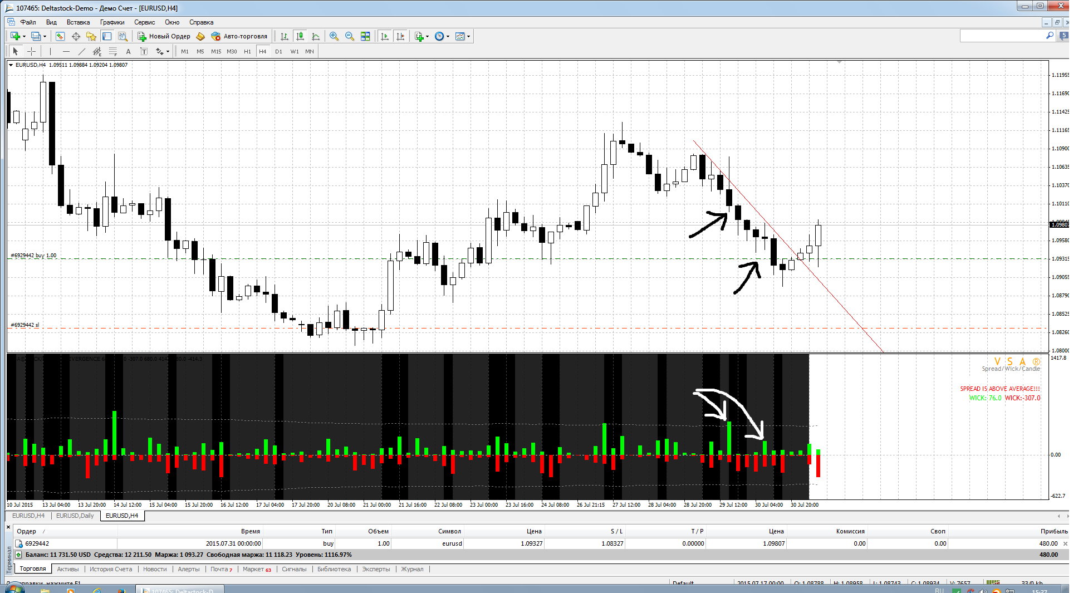The width and height of the screenshot is (1078, 593).
Task: Select order 6929442 in the trade list
Action: [540, 543]
